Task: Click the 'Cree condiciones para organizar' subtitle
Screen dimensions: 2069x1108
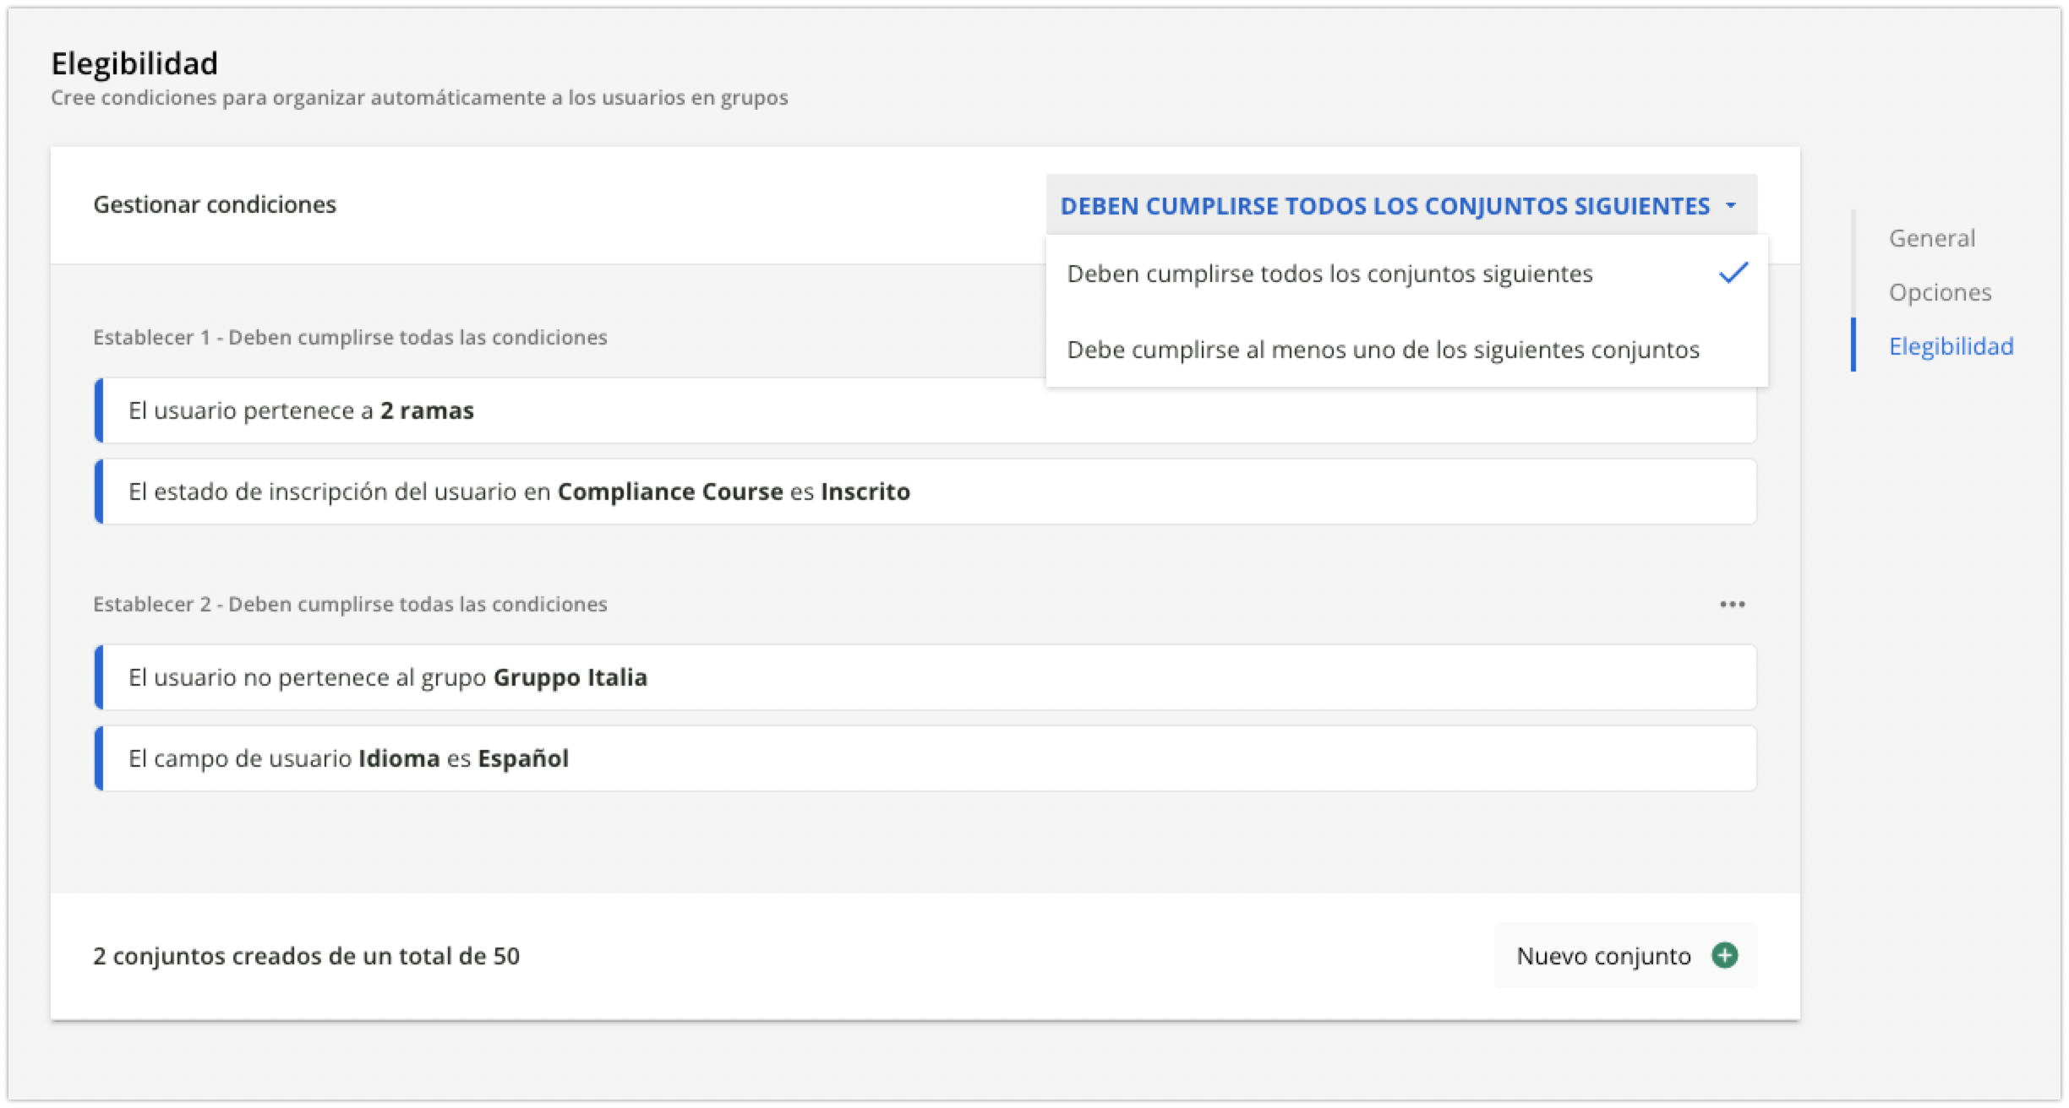Action: point(419,98)
